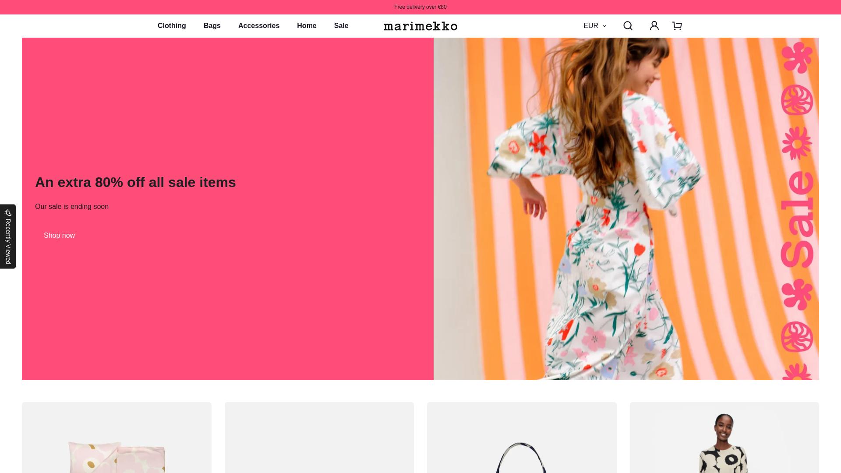This screenshot has width=841, height=473.
Task: Open the Clothing menu
Action: 172,26
